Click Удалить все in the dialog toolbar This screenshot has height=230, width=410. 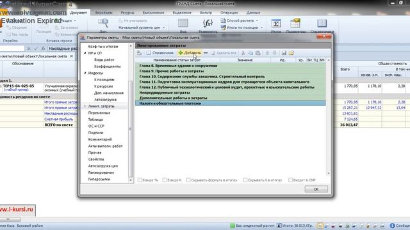pos(224,53)
